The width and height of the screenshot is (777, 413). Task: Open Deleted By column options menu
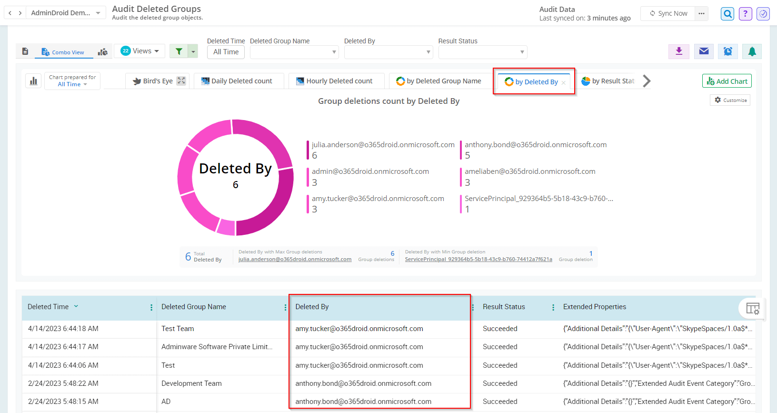[x=473, y=307]
